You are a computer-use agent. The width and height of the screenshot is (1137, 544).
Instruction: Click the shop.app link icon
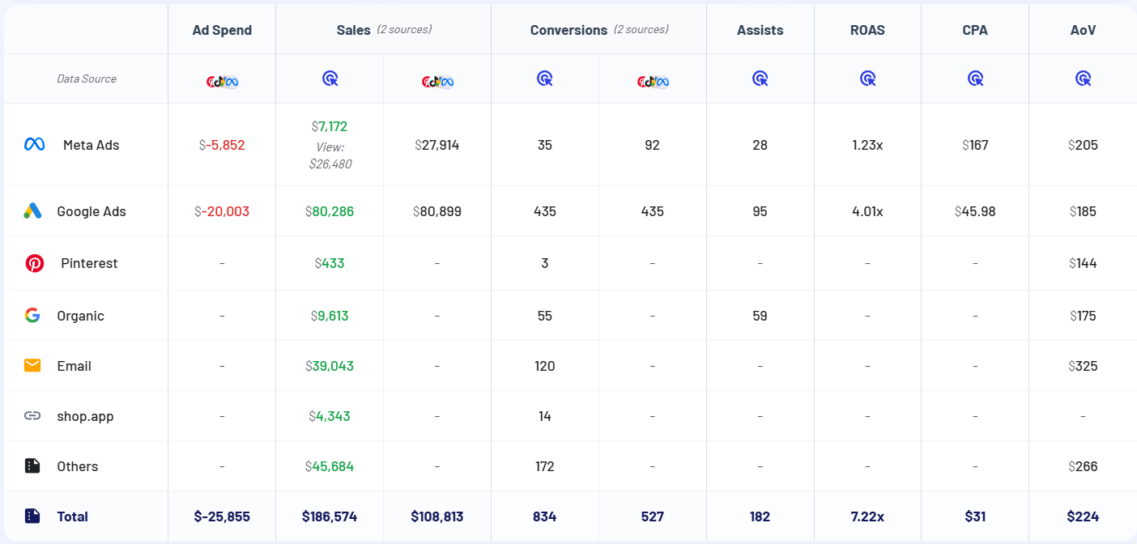[32, 416]
